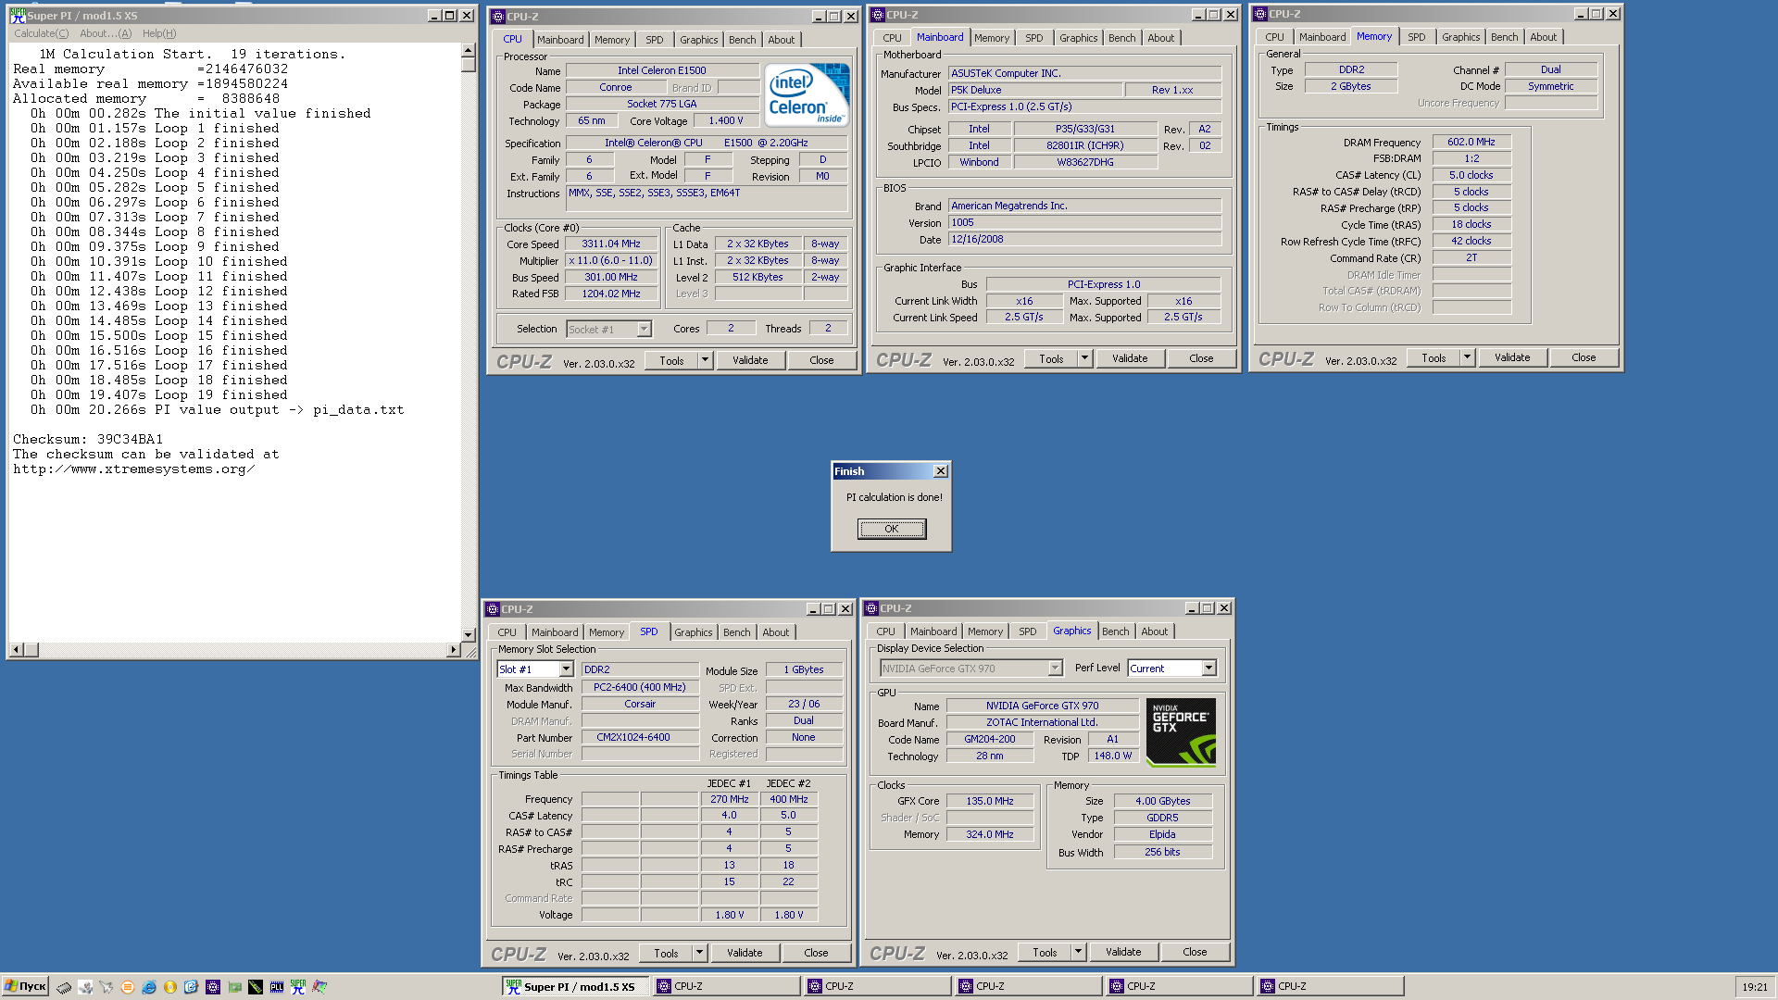Click the black-green diagonal quick launch icon

[256, 987]
